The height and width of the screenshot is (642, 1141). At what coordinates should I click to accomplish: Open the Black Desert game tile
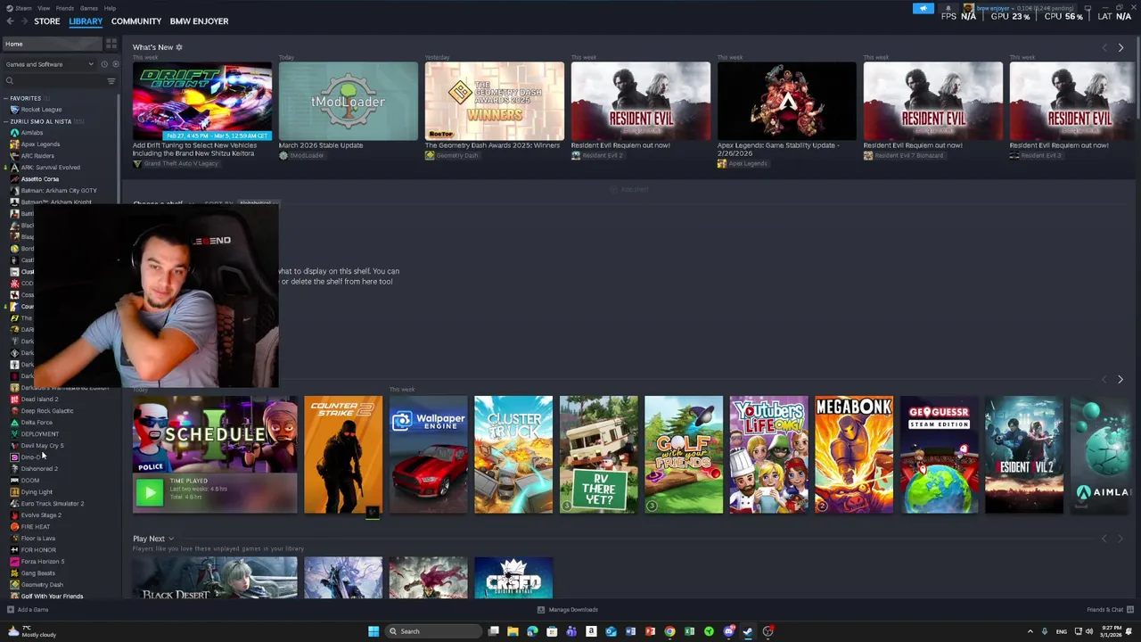click(215, 578)
